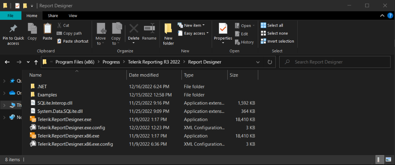
Task: Create a New folder
Action: 168,34
